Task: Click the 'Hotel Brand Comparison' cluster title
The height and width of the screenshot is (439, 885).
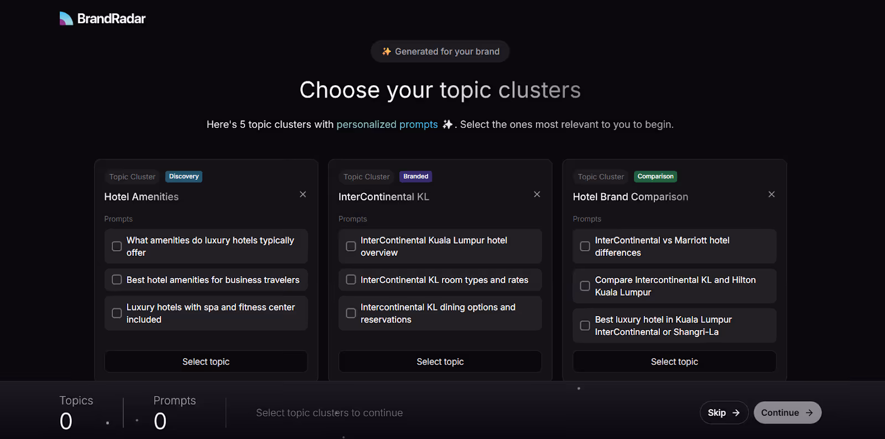Action: click(631, 197)
